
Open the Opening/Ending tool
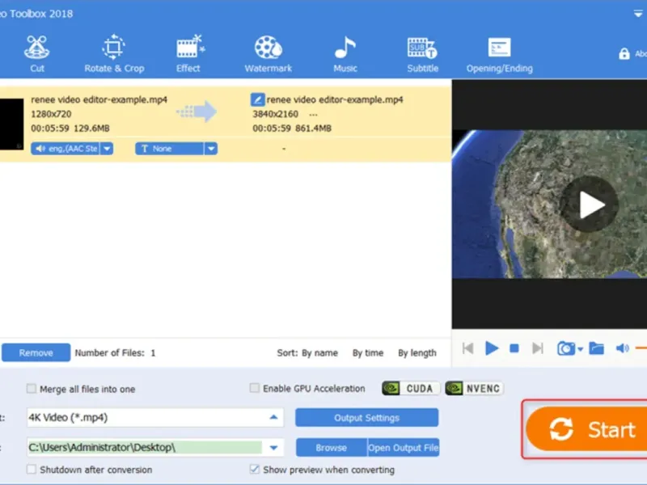click(499, 53)
